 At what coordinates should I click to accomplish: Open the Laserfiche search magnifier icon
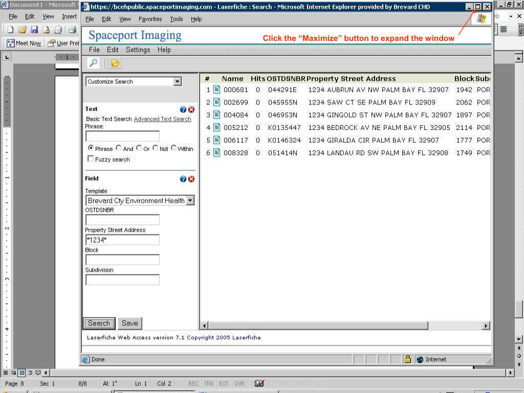93,63
